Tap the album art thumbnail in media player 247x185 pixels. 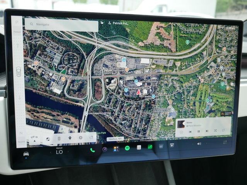click(181, 124)
